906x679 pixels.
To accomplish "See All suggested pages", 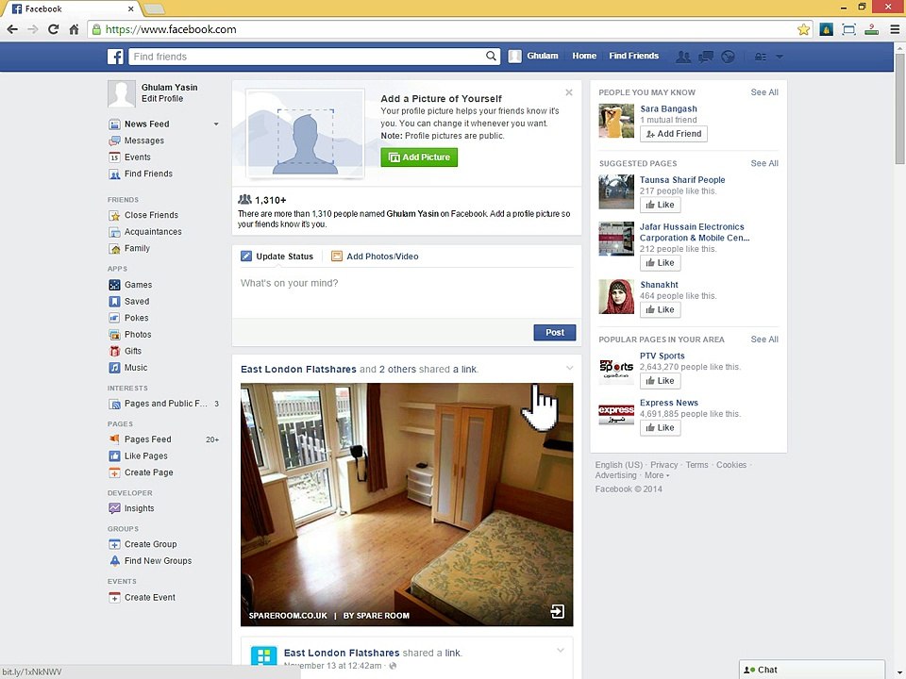I will pos(764,163).
